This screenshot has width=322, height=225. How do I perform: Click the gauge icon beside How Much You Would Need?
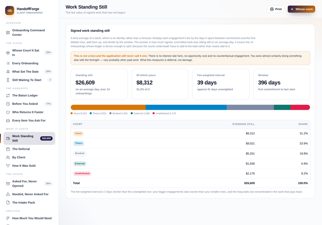(x=8, y=218)
